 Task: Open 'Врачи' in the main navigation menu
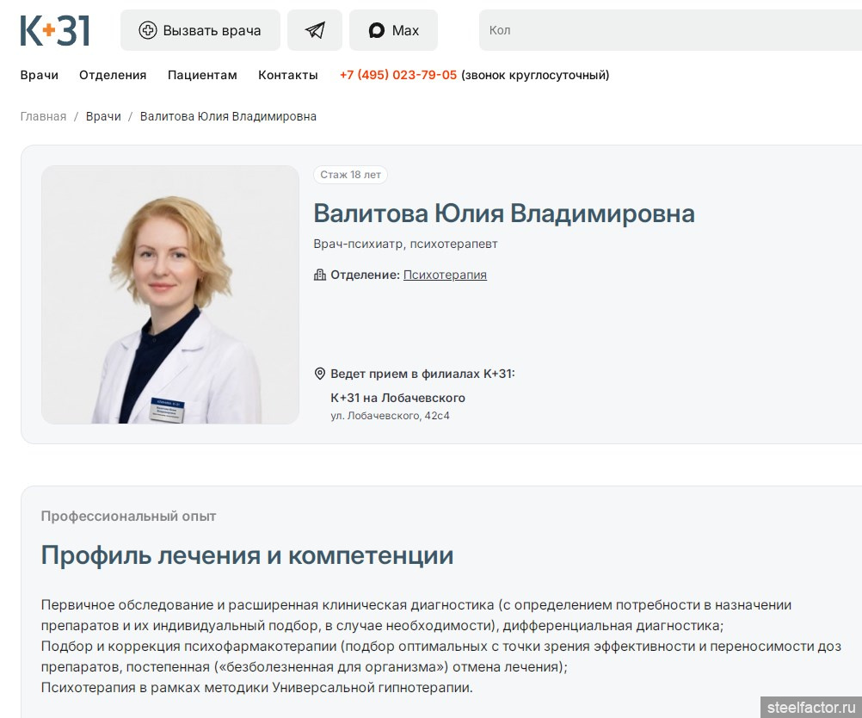(x=40, y=75)
